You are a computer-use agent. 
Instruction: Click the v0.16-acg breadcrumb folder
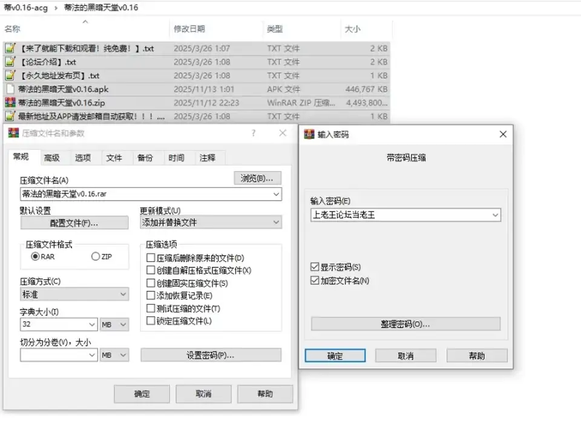[x=25, y=7]
